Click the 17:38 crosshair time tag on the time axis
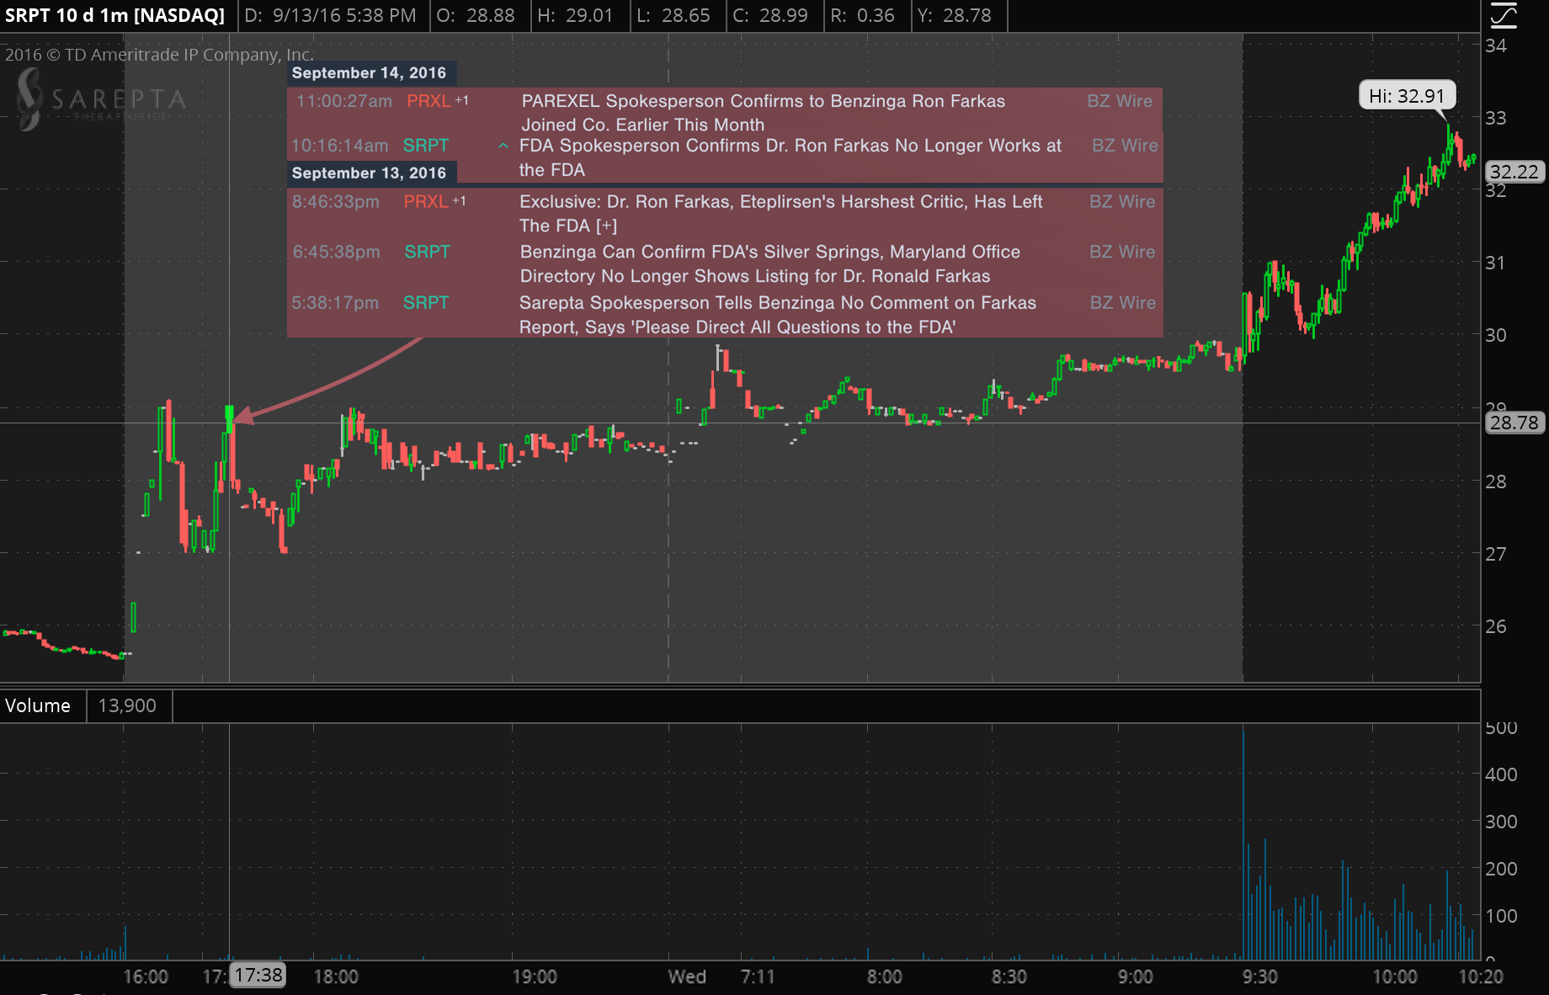This screenshot has width=1549, height=995. (x=258, y=975)
